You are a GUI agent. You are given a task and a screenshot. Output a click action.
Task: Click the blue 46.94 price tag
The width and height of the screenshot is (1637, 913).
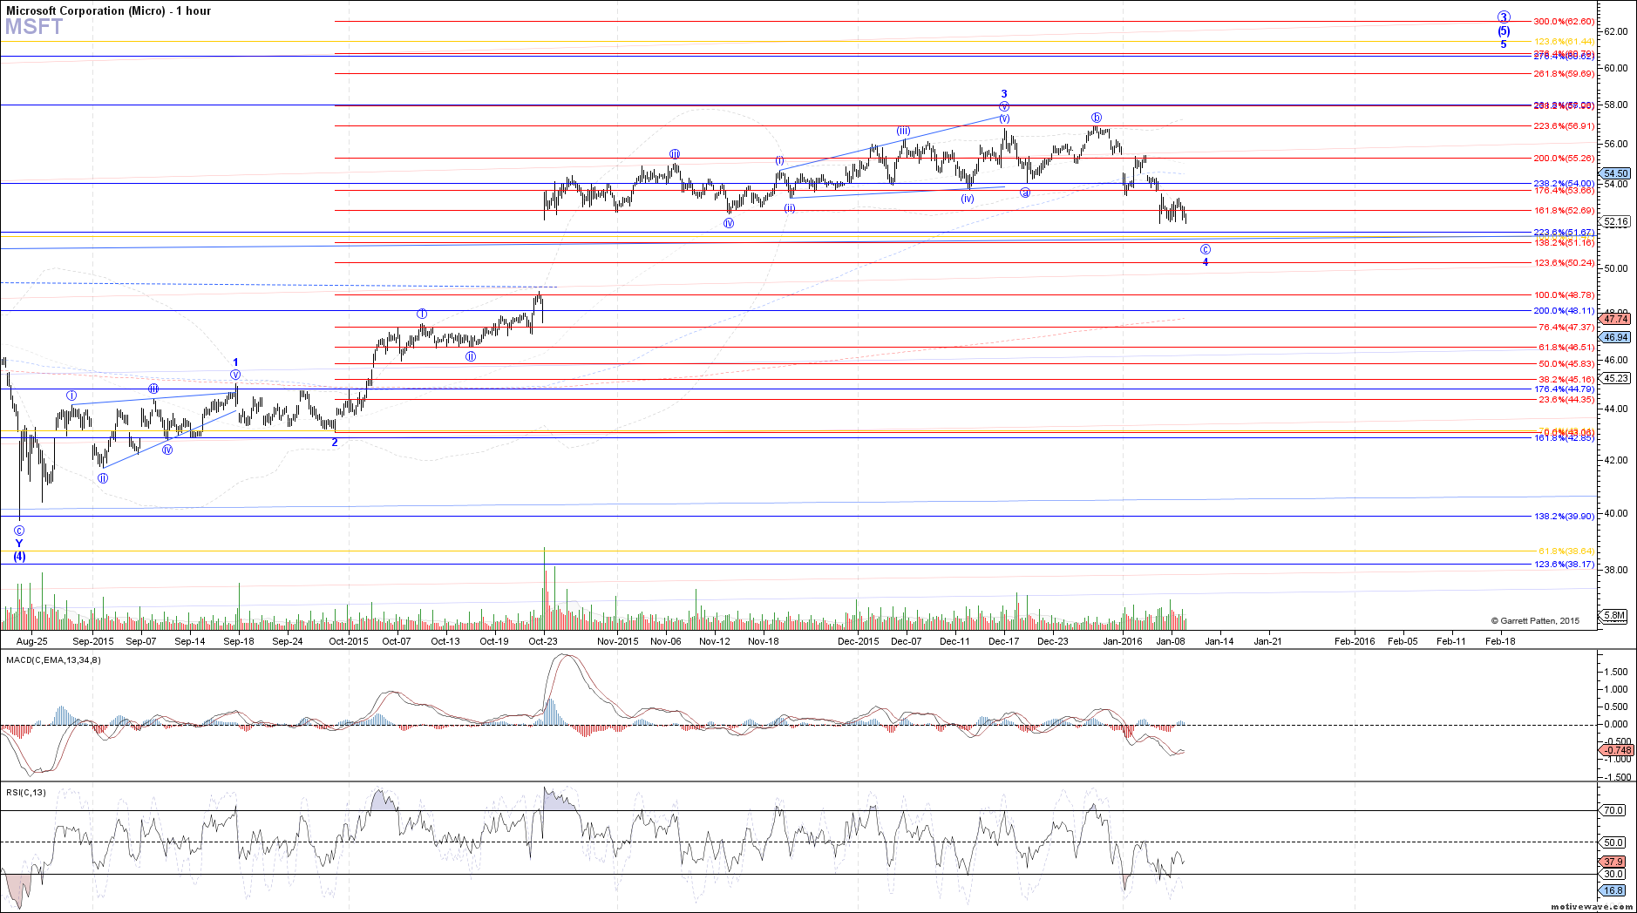1616,337
